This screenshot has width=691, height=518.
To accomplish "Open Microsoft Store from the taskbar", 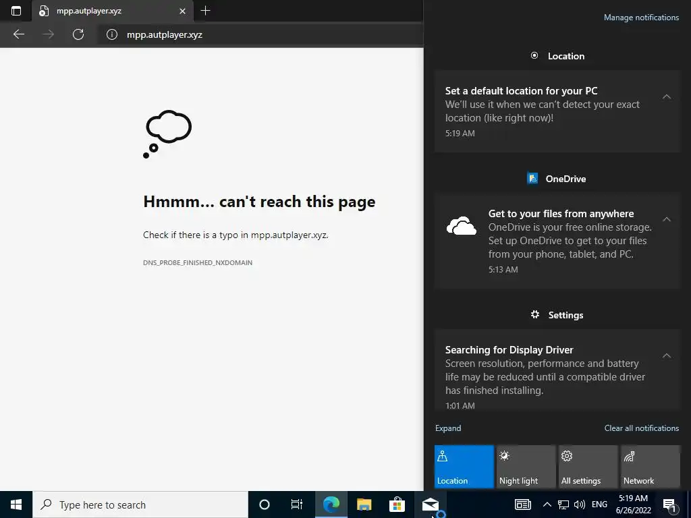I will click(x=397, y=505).
